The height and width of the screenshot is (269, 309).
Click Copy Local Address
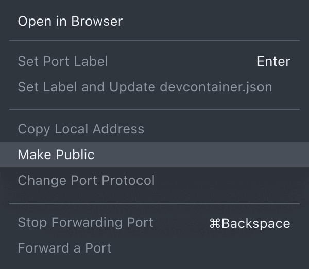pos(81,129)
